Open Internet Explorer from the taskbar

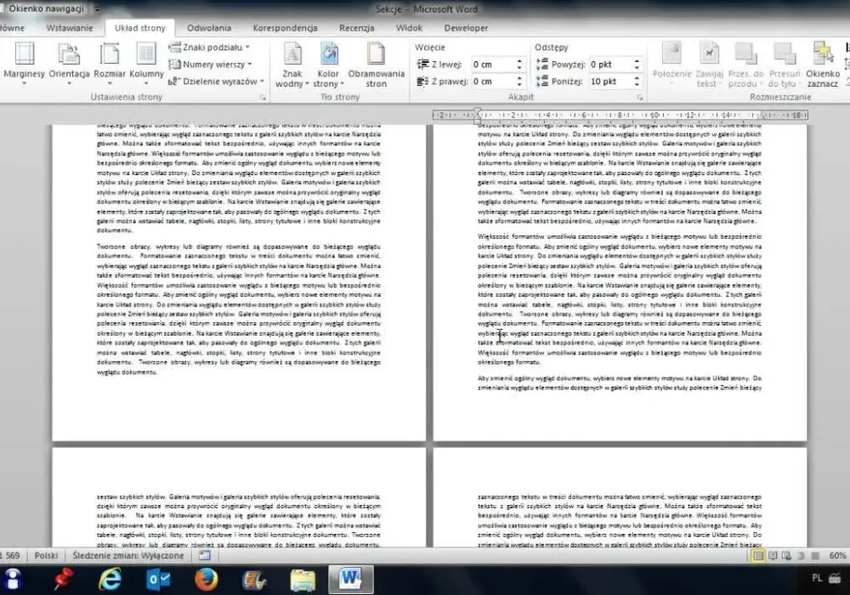coord(110,580)
